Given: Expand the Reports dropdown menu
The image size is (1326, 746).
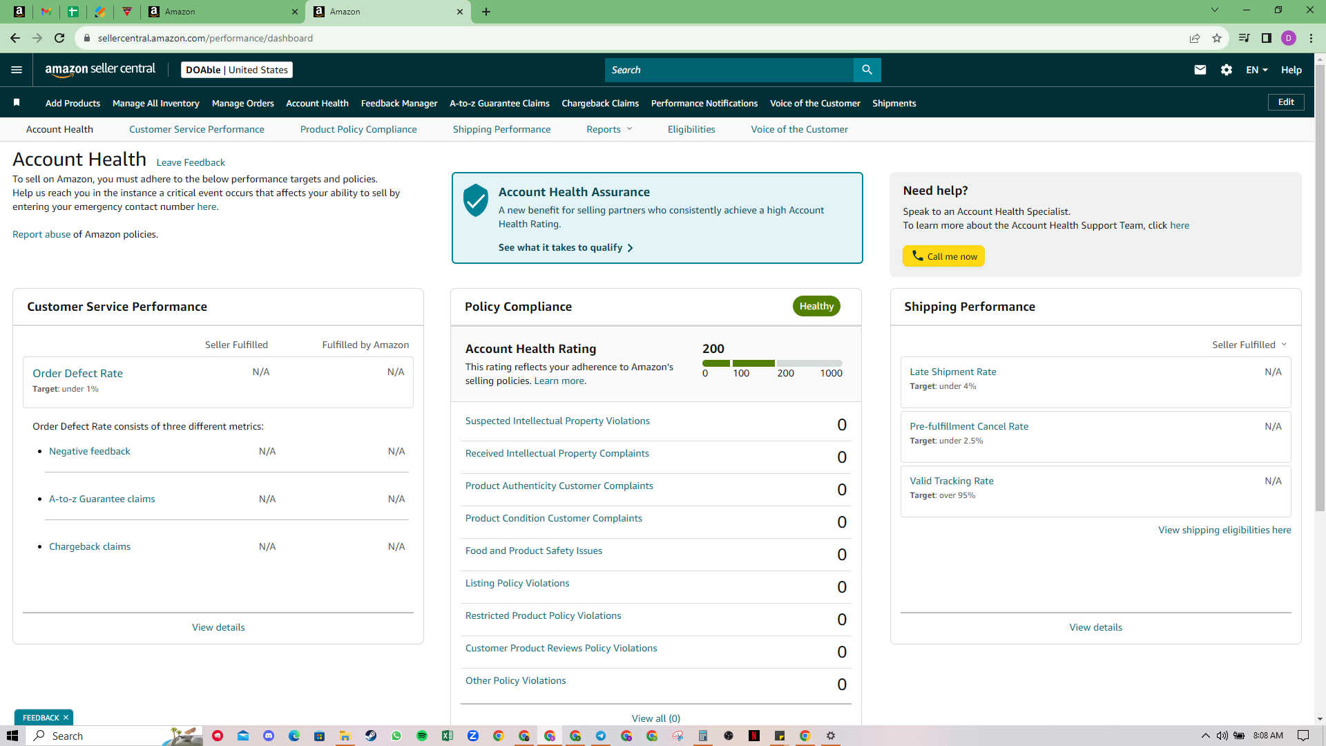Looking at the screenshot, I should tap(609, 129).
